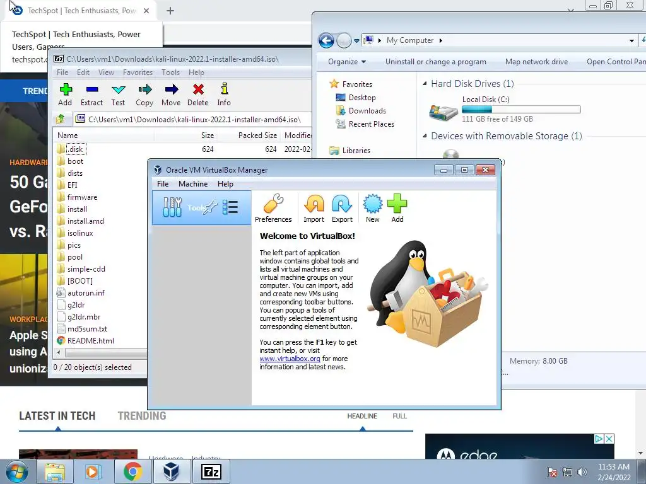Viewport: 646px width, 484px height.
Task: Collapse the Hard Disk Drives group
Action: [425, 84]
